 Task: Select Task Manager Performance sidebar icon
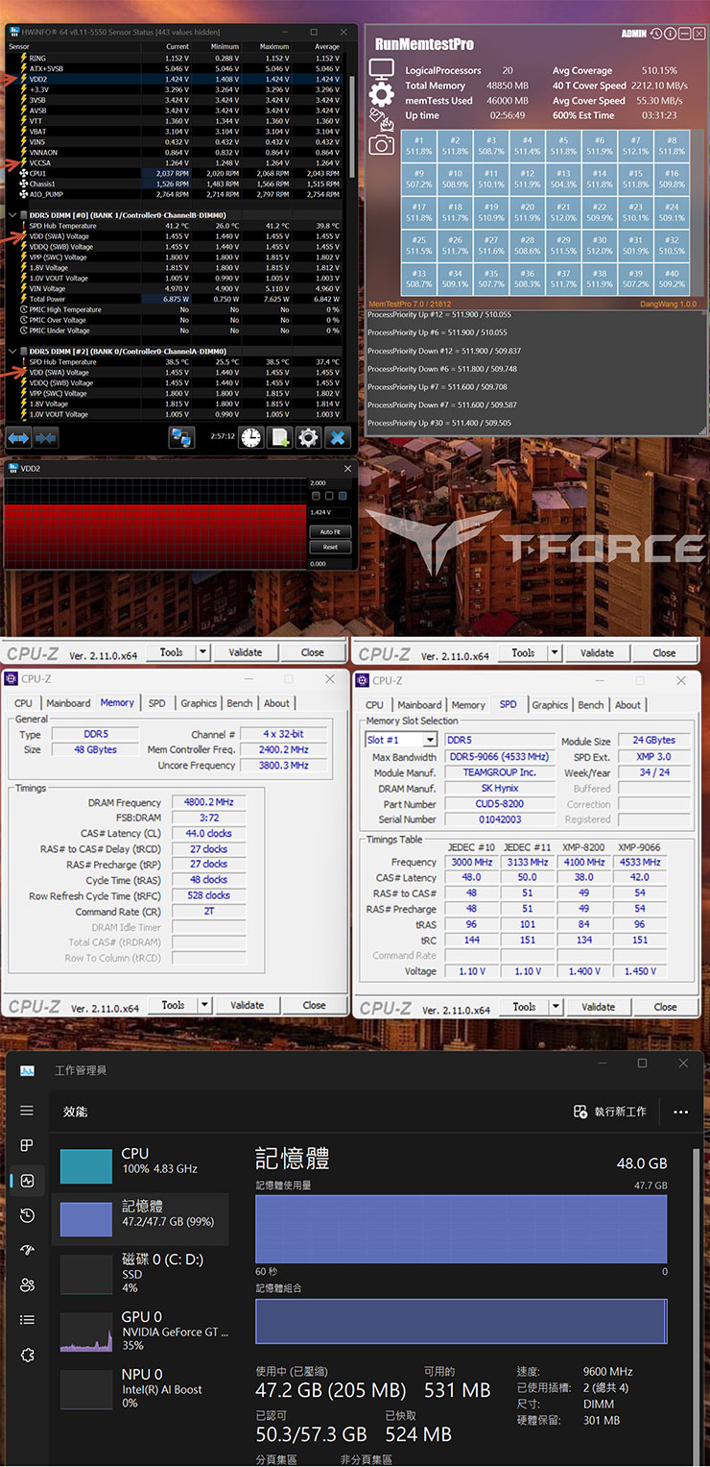[x=27, y=1181]
